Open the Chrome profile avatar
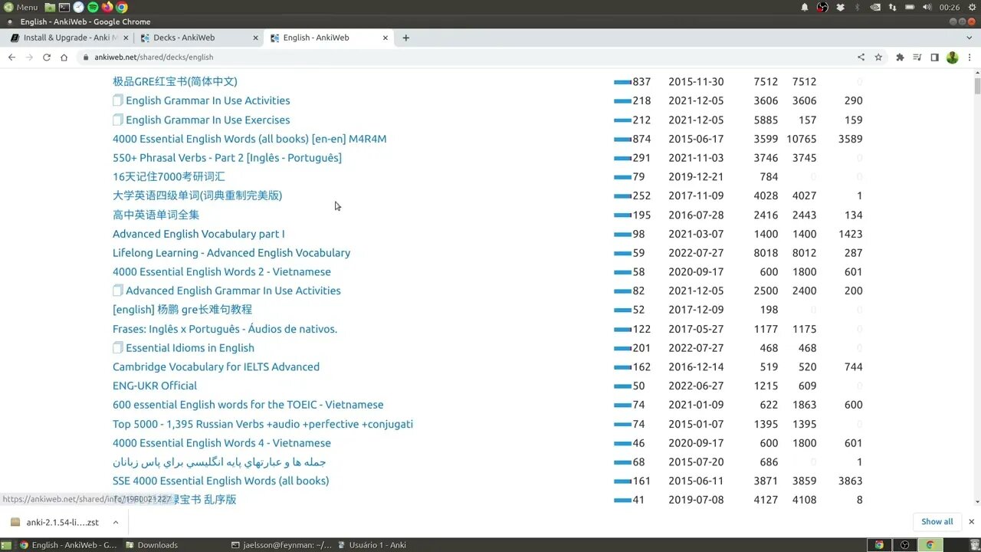Viewport: 981px width, 552px height. click(x=952, y=58)
